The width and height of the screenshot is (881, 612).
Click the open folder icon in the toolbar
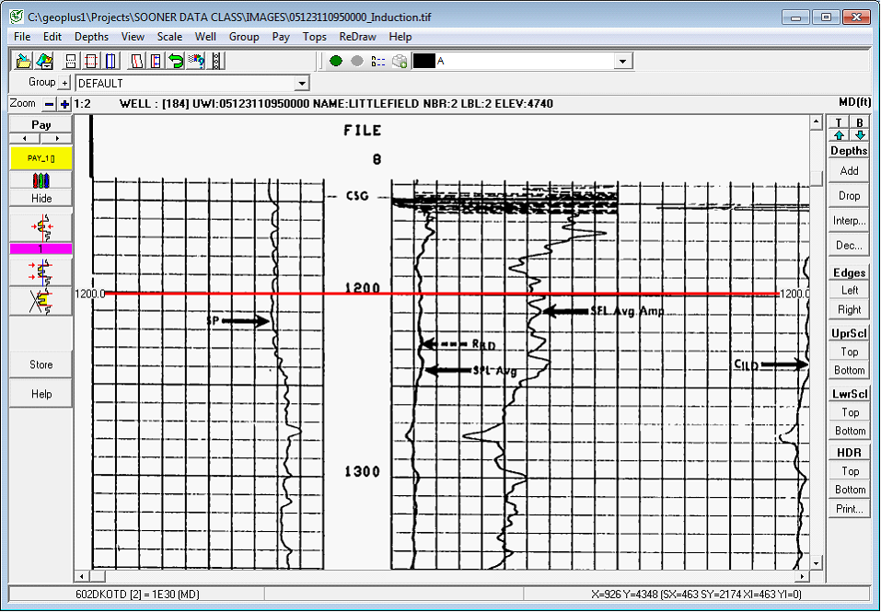click(24, 61)
